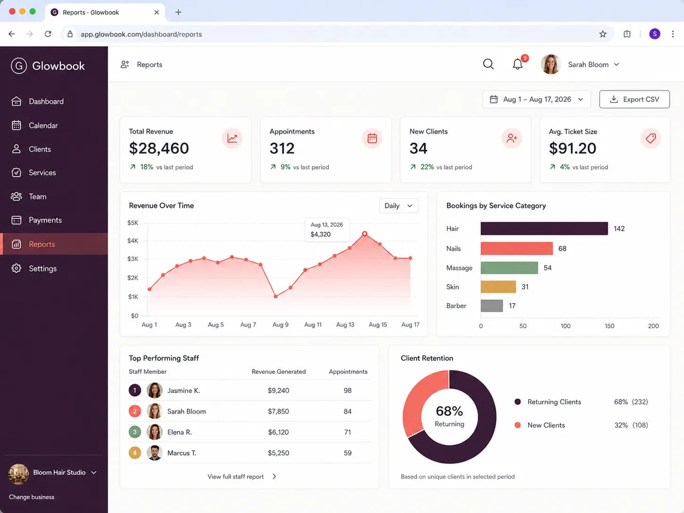Open Services in the sidebar

click(x=54, y=173)
